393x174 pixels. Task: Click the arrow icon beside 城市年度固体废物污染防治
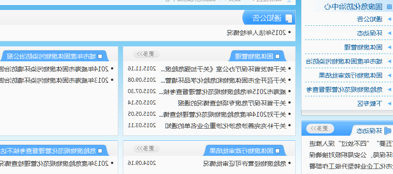click(389, 61)
